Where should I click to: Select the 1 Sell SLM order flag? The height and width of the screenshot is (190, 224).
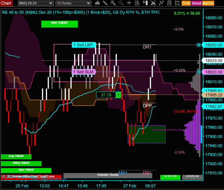coord(84,72)
